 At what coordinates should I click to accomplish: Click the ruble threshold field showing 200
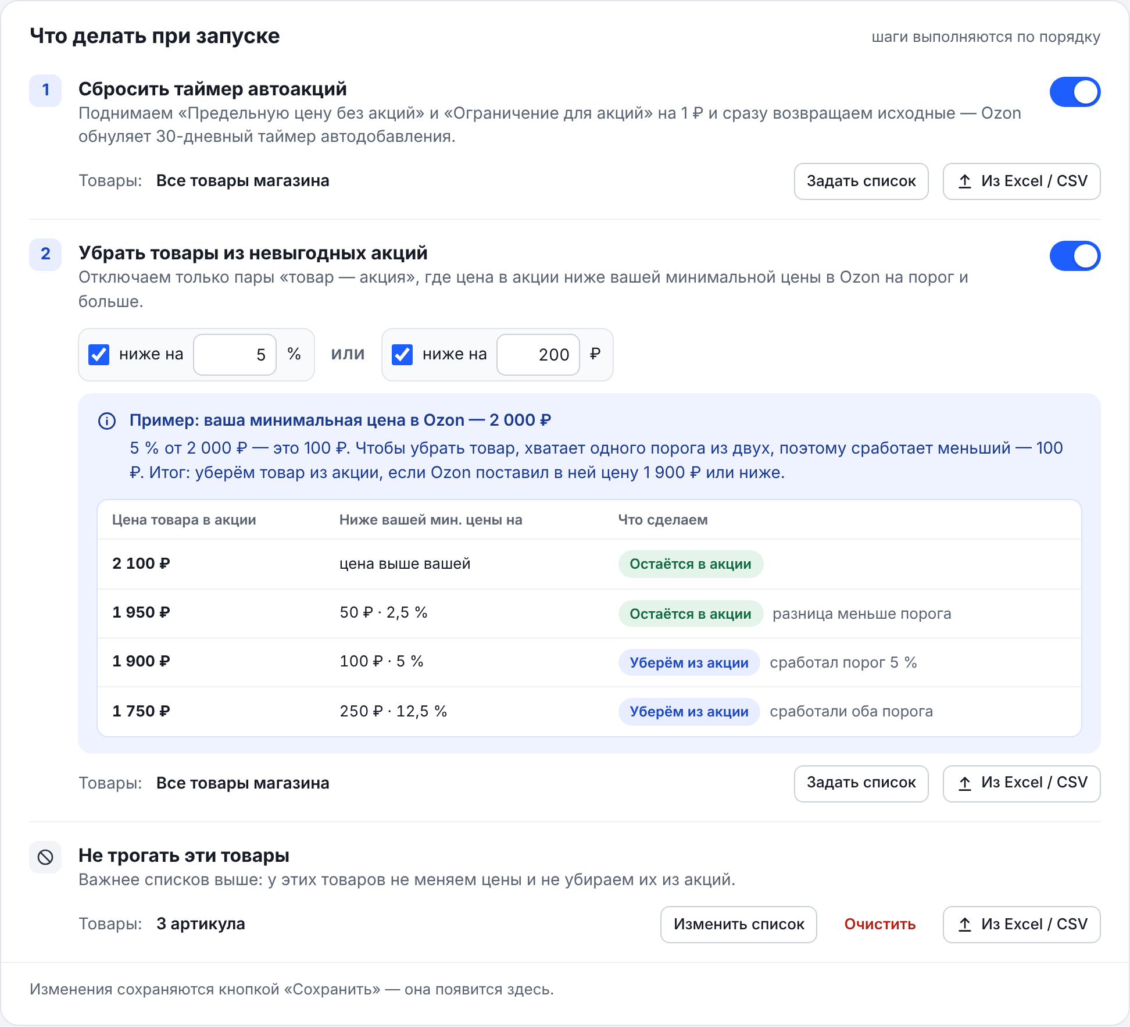[538, 355]
